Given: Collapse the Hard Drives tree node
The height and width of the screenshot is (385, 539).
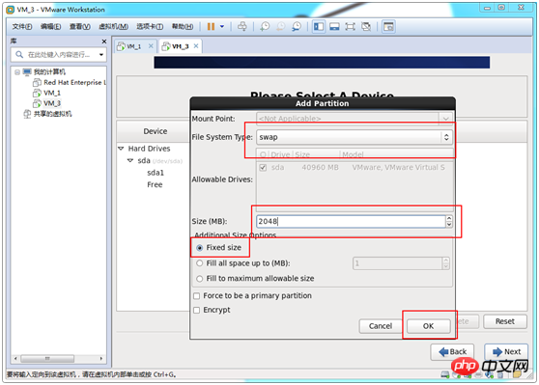Looking at the screenshot, I should pyautogui.click(x=121, y=149).
